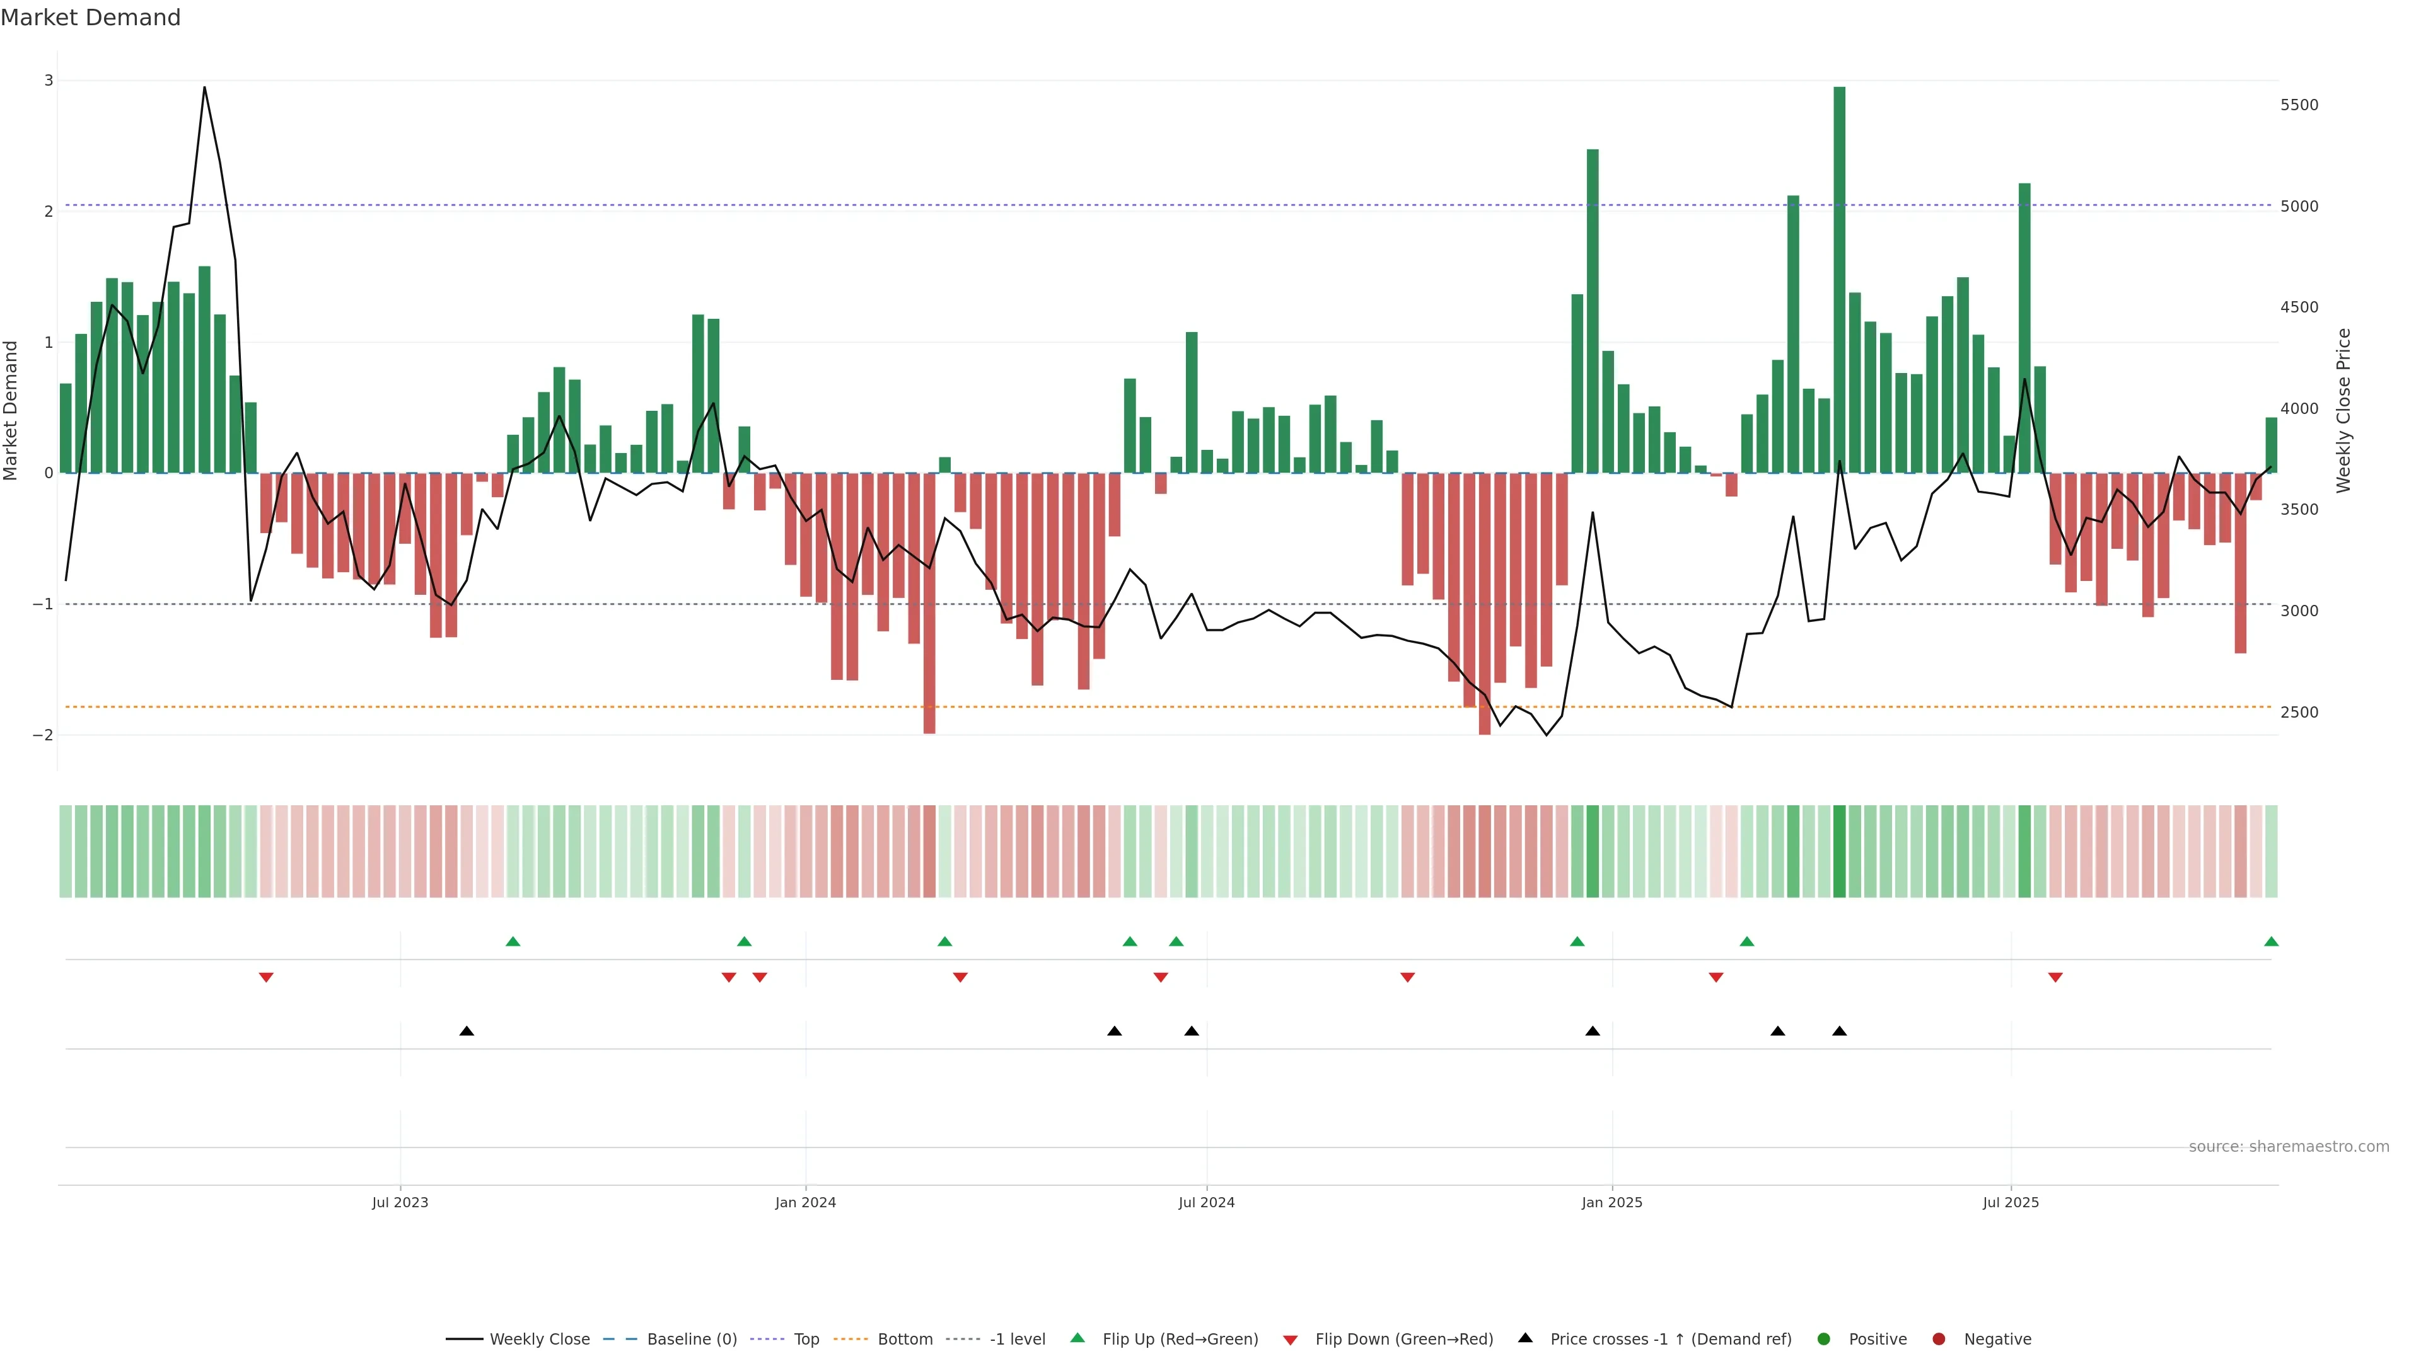Toggle the Top dotted line legend entry

806,1338
